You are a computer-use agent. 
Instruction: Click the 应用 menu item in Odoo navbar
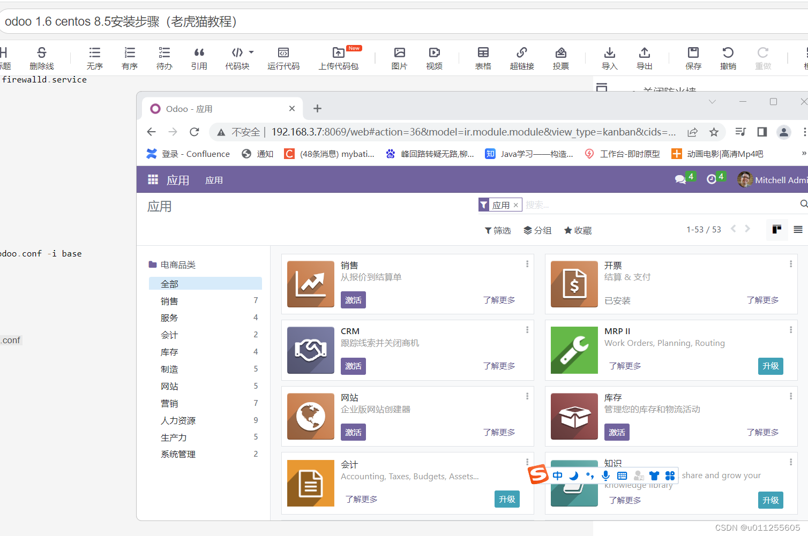tap(214, 180)
